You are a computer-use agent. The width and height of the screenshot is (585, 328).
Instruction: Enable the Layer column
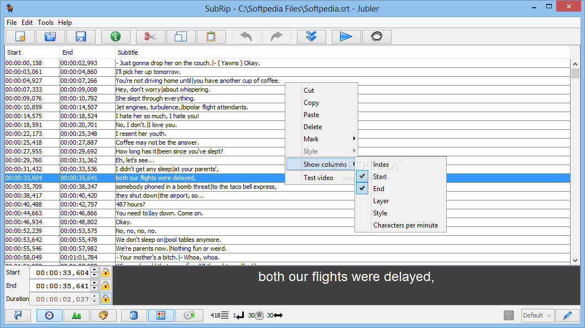click(401, 201)
